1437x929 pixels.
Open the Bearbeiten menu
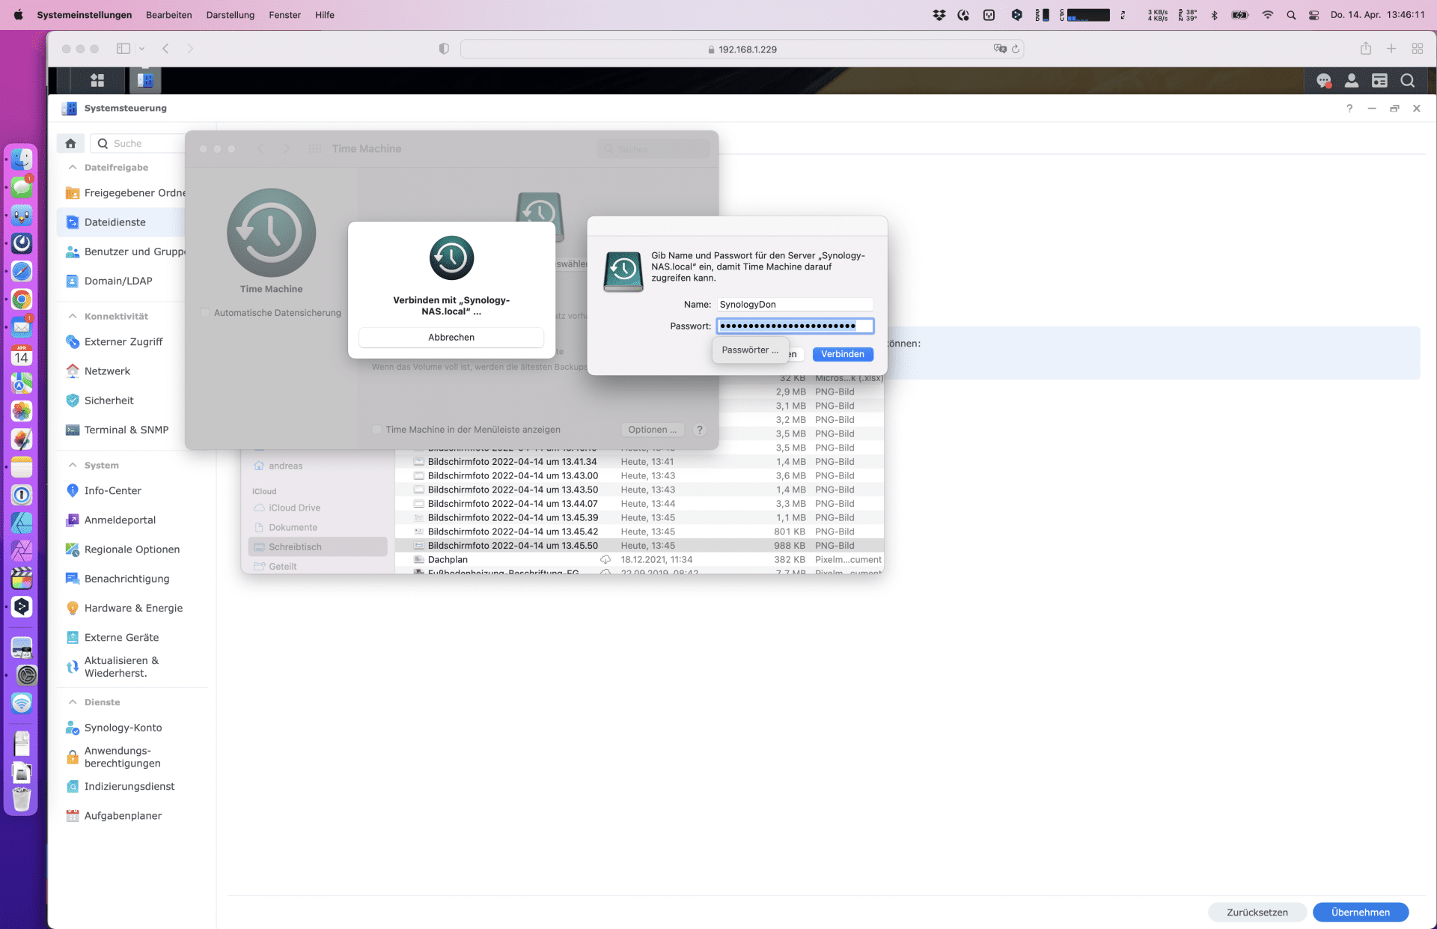[169, 15]
